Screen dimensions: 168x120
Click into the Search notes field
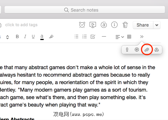coord(84,10)
